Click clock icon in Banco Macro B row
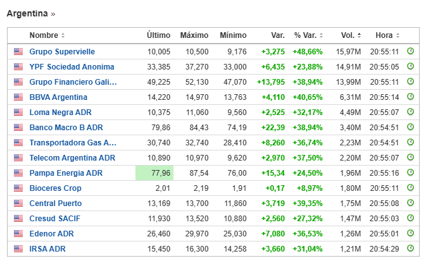Image resolution: width=426 pixels, height=268 pixels. pyautogui.click(x=411, y=127)
